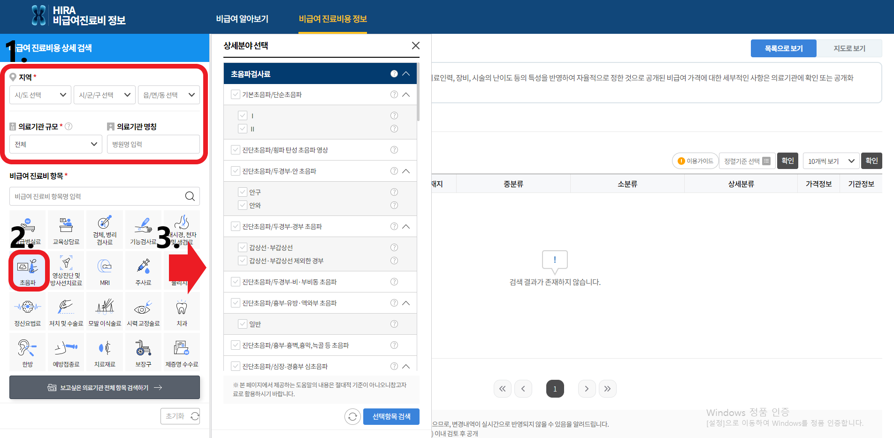Screen dimensions: 894x438
Task: Open help icon for 기본초음파/단순초음파
Action: coord(394,94)
